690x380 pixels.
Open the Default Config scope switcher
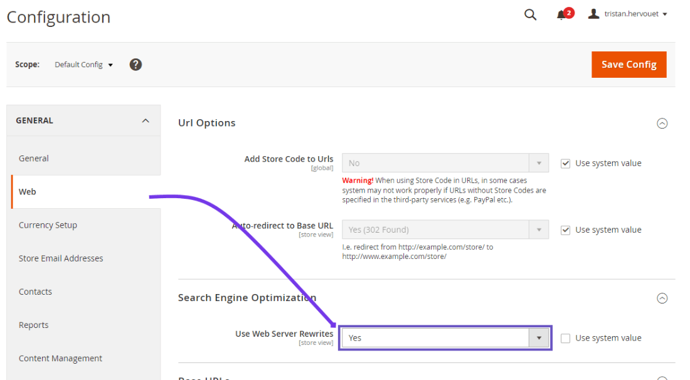click(x=83, y=65)
